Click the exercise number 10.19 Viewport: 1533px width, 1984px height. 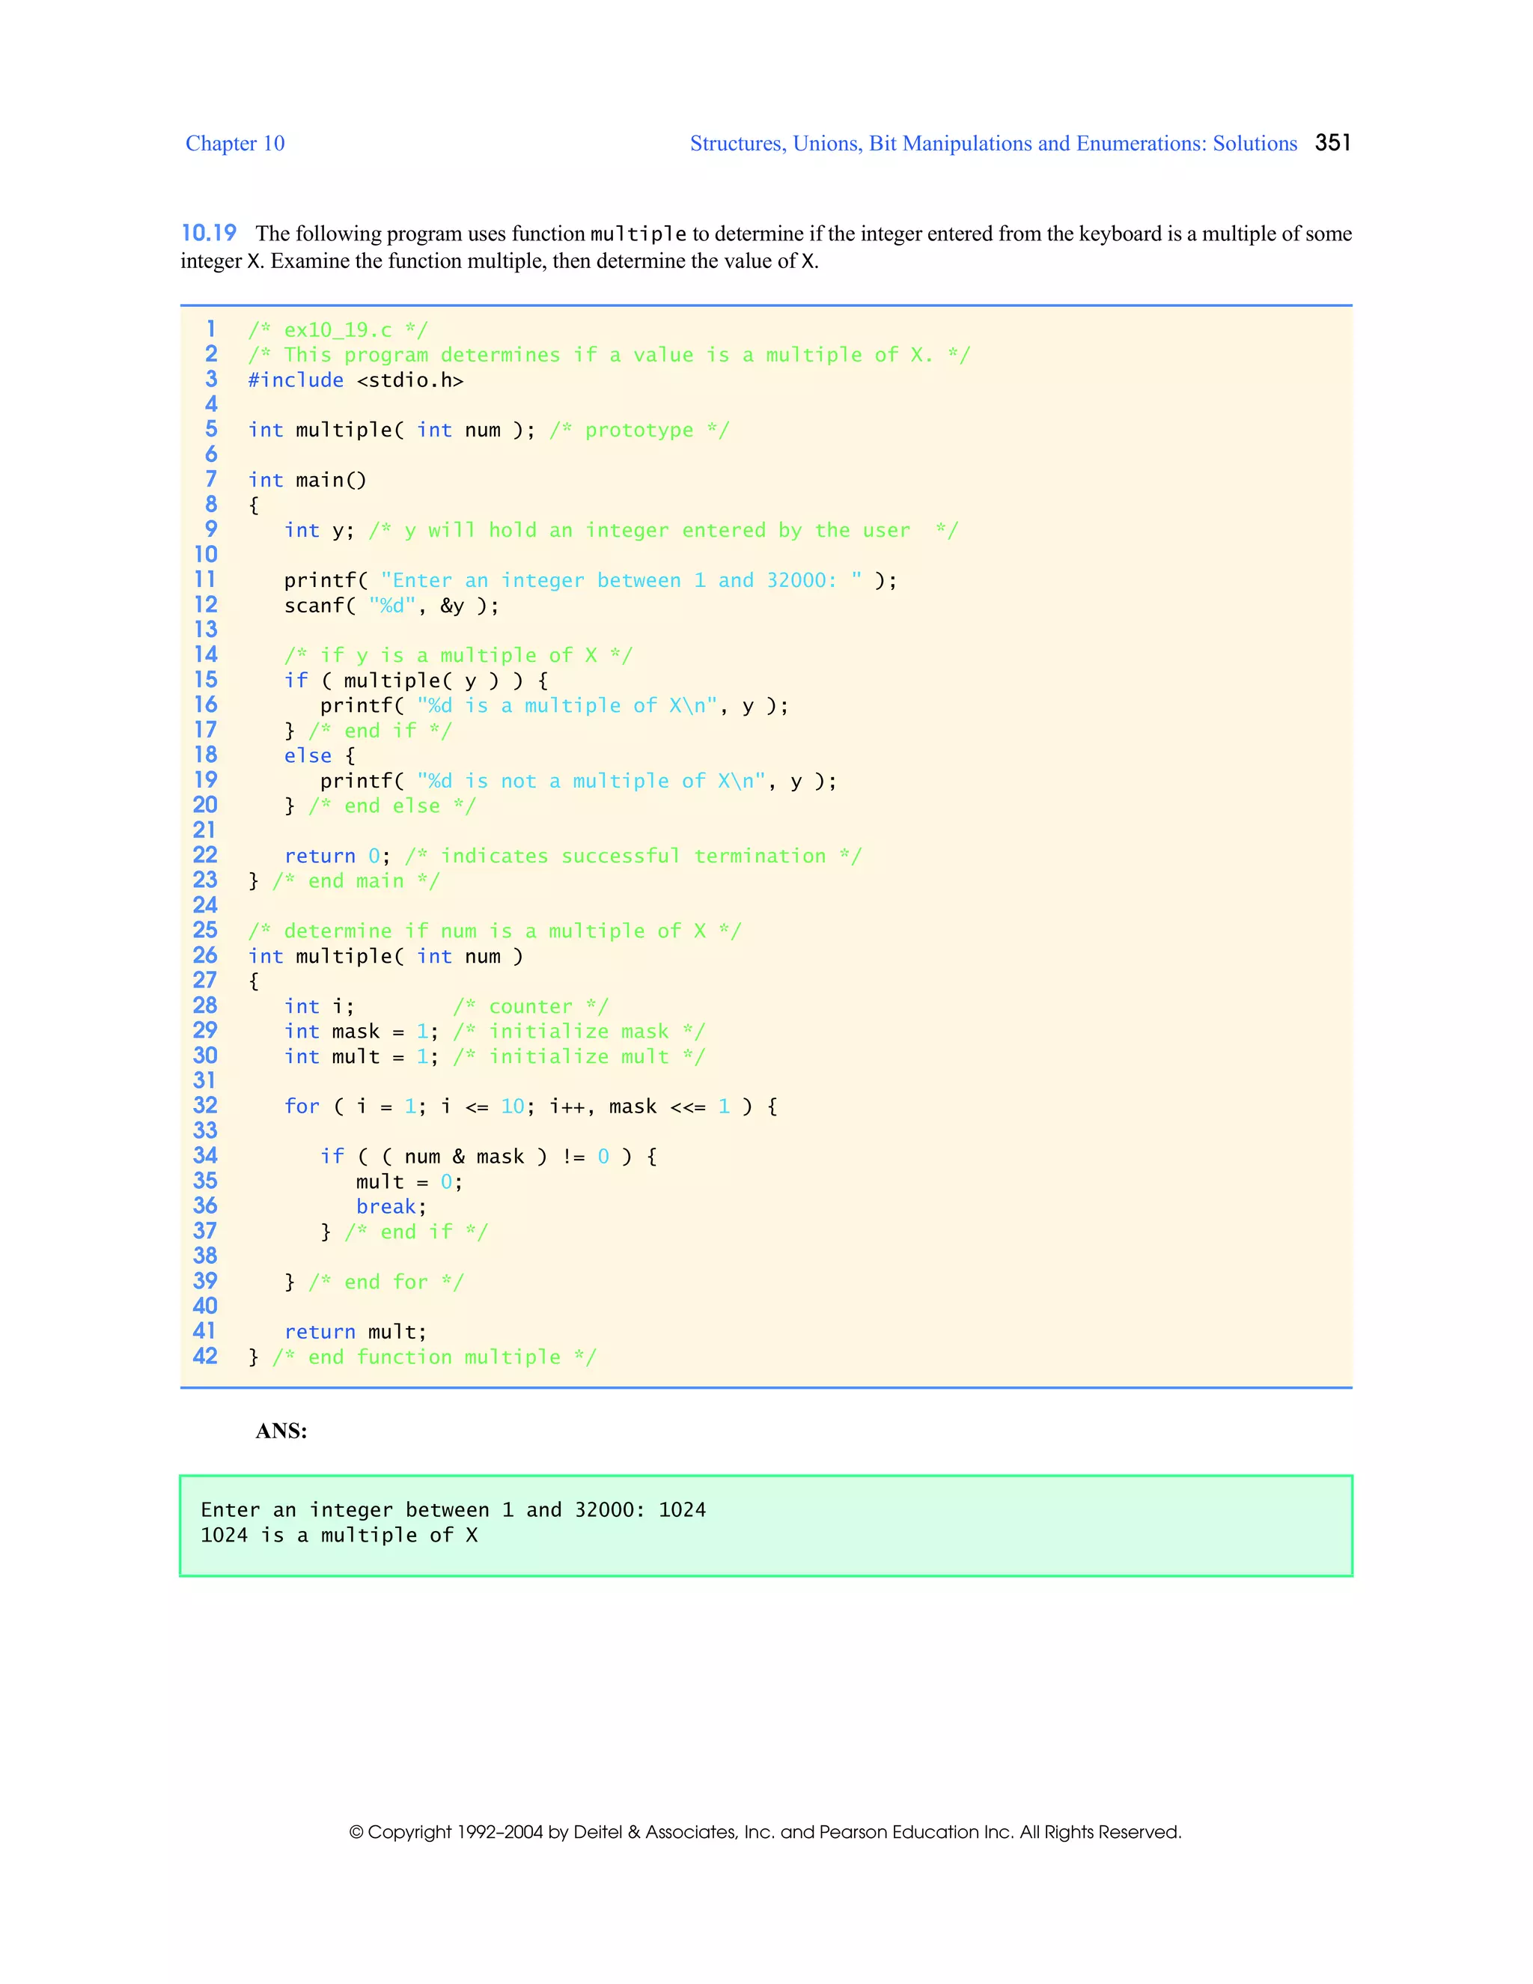tap(209, 234)
